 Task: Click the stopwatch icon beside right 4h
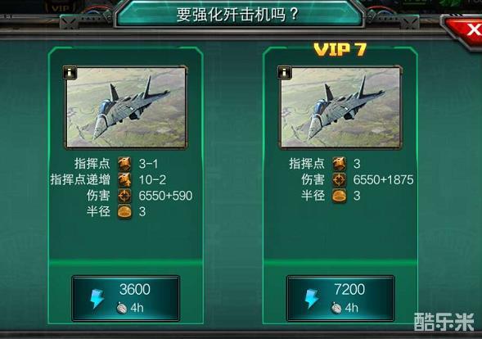(x=336, y=308)
